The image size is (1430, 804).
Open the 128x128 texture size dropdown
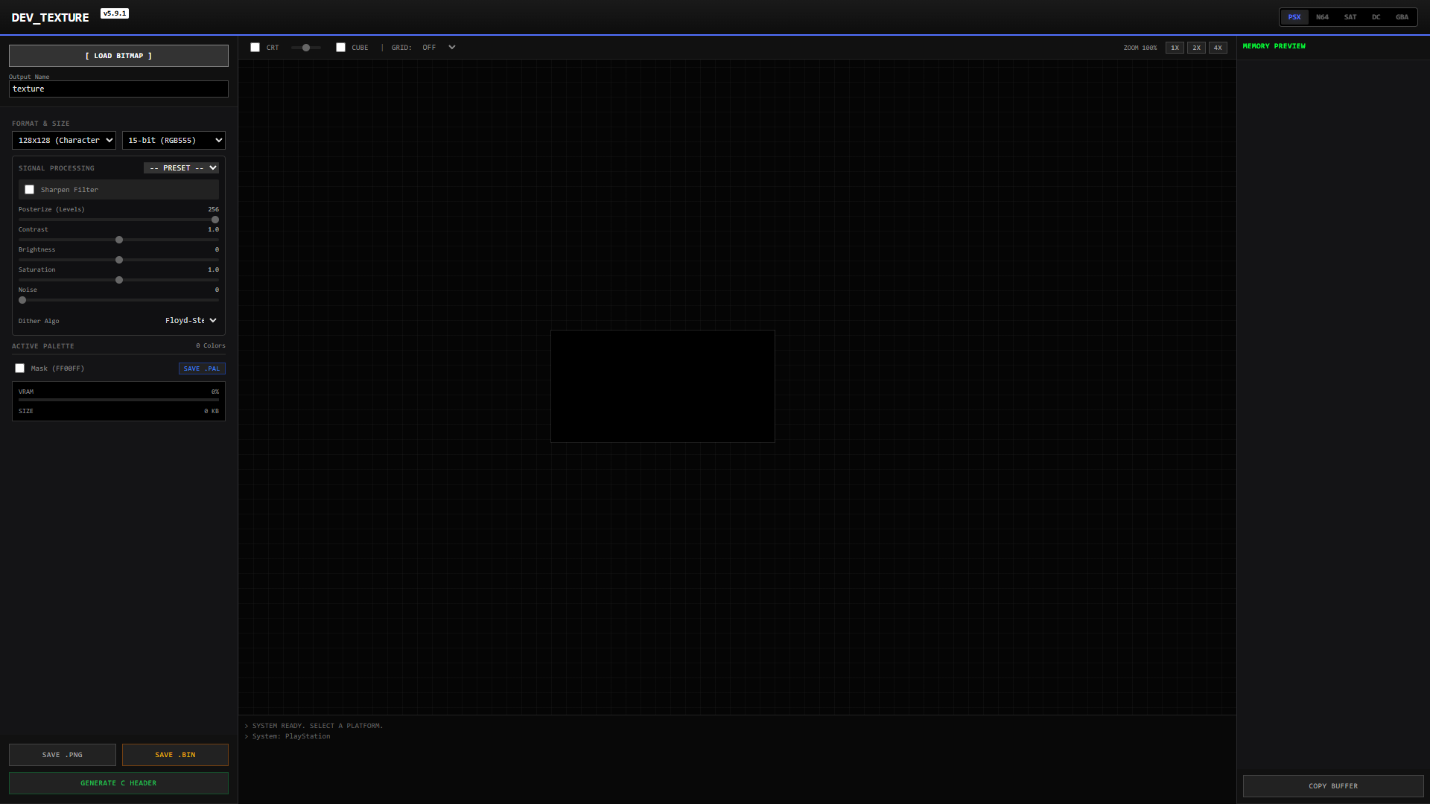click(x=64, y=141)
